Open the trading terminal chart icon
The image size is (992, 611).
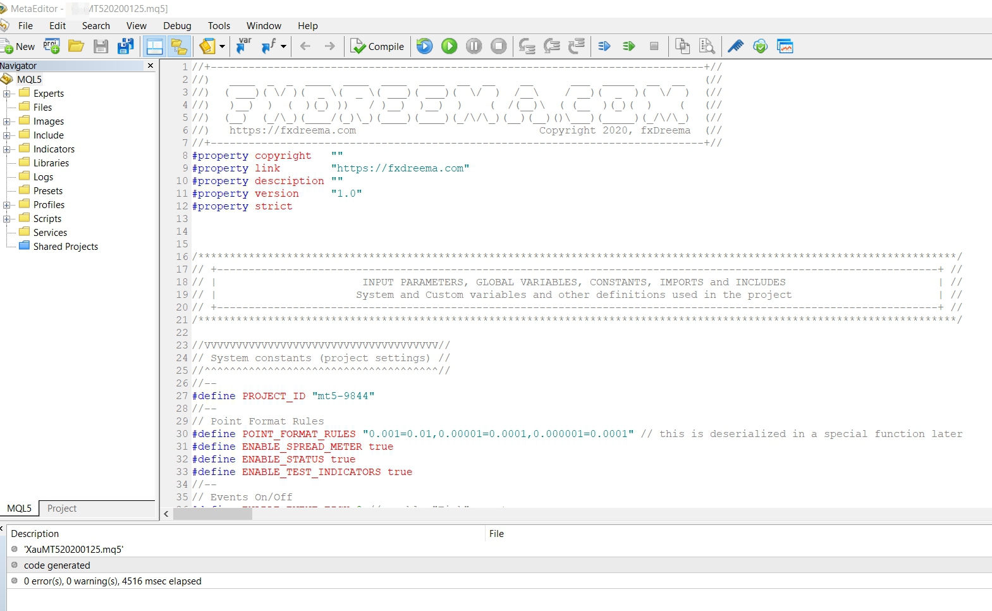(x=785, y=46)
